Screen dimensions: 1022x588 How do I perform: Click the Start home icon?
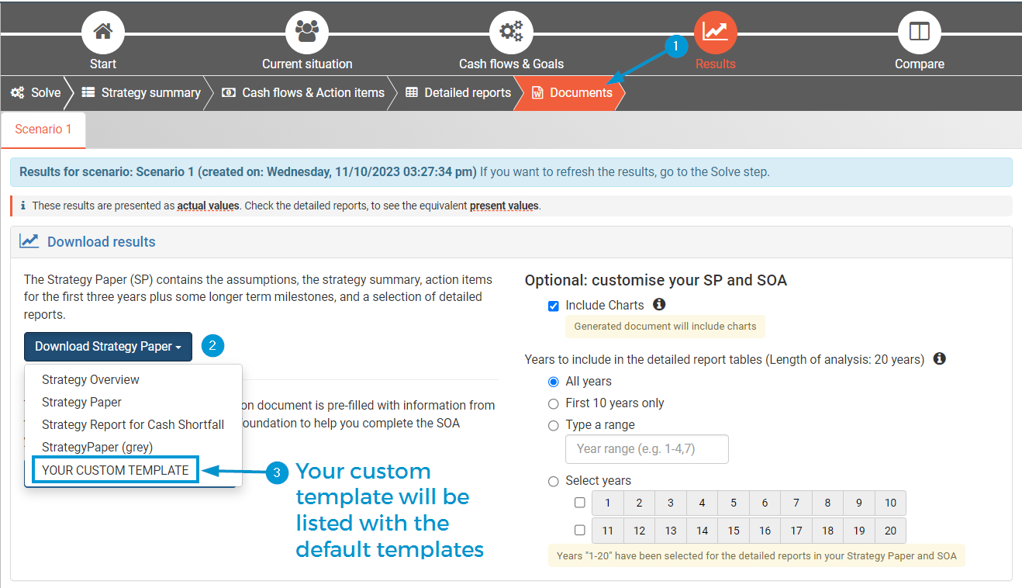pyautogui.click(x=103, y=33)
